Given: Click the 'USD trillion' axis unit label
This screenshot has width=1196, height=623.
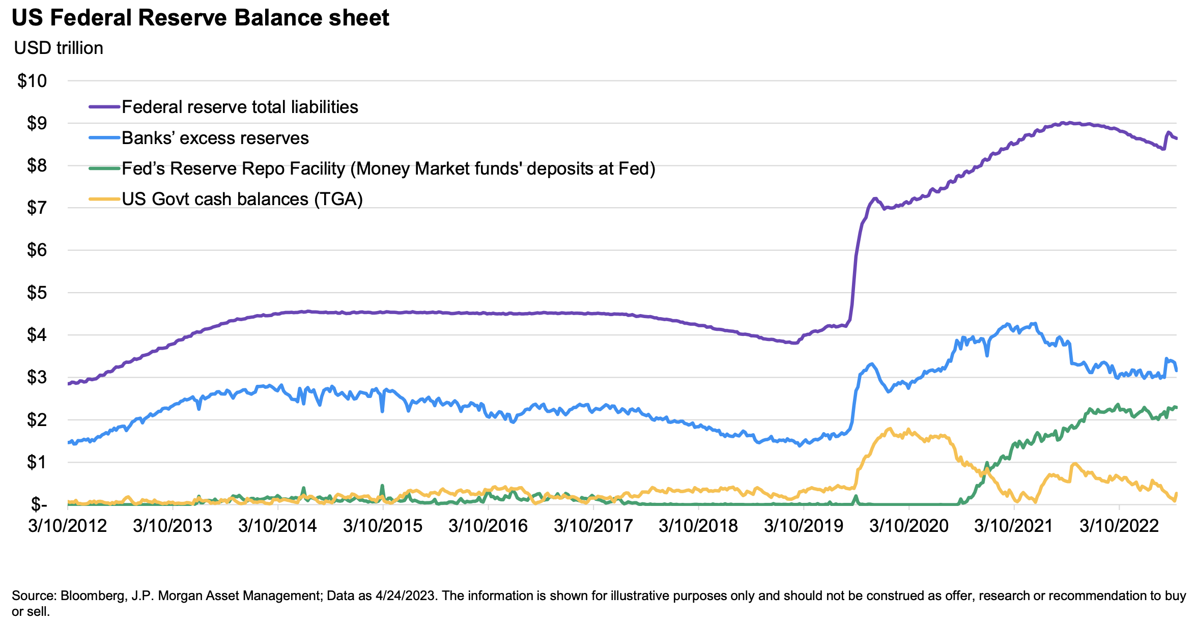Looking at the screenshot, I should pos(59,48).
